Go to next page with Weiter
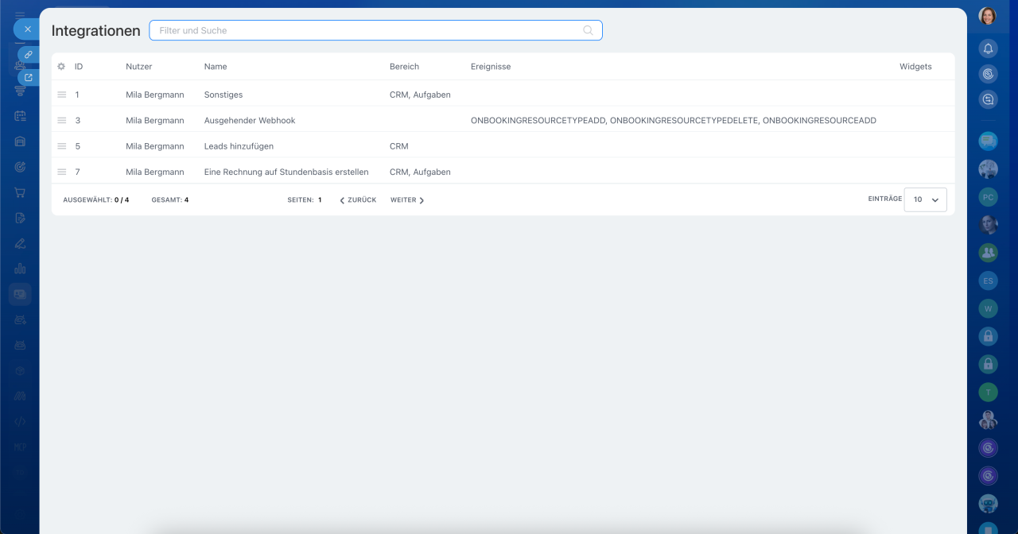Screen dimensions: 1018x534 pyautogui.click(x=407, y=200)
